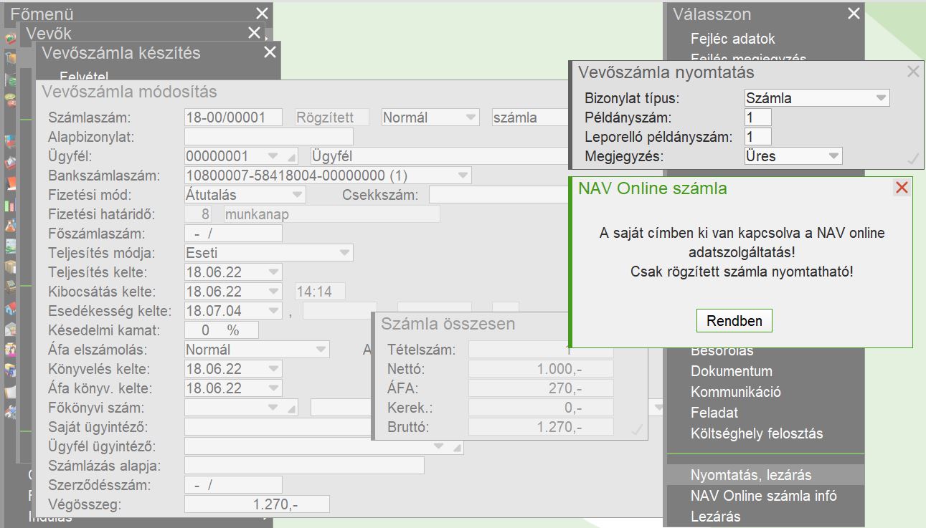Viewport: 926px width, 528px height.
Task: Choose Nyomtatás, lezárás menu item
Action: tap(765, 475)
